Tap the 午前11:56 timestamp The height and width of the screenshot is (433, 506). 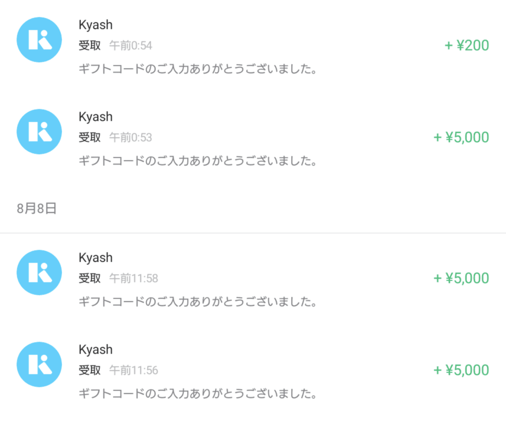(x=133, y=370)
